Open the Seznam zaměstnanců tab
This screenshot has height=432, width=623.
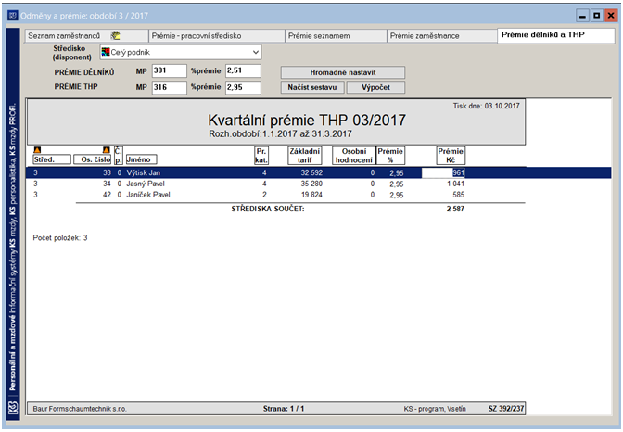(x=86, y=36)
